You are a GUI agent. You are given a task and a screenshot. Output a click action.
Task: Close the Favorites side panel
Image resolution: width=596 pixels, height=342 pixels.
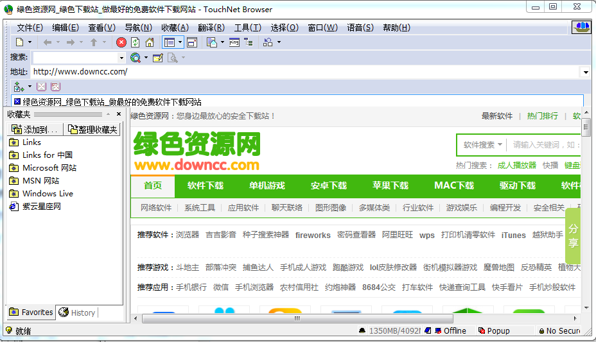pyautogui.click(x=119, y=114)
